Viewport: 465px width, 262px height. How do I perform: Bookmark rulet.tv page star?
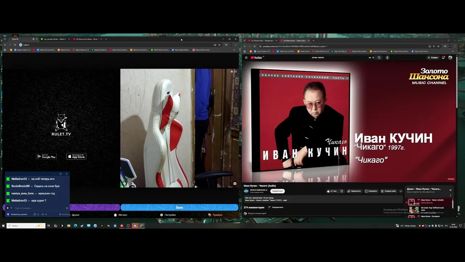pos(219,45)
